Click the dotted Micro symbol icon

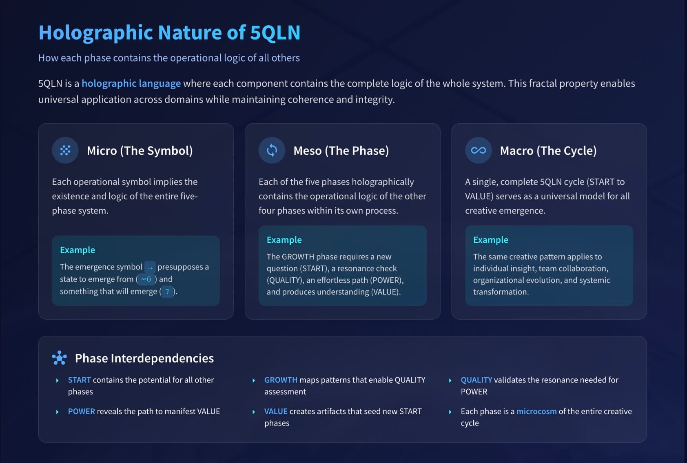(65, 151)
